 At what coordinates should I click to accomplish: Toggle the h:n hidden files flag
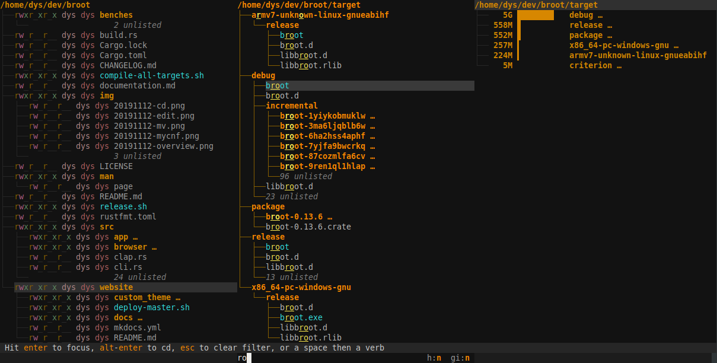coord(434,358)
